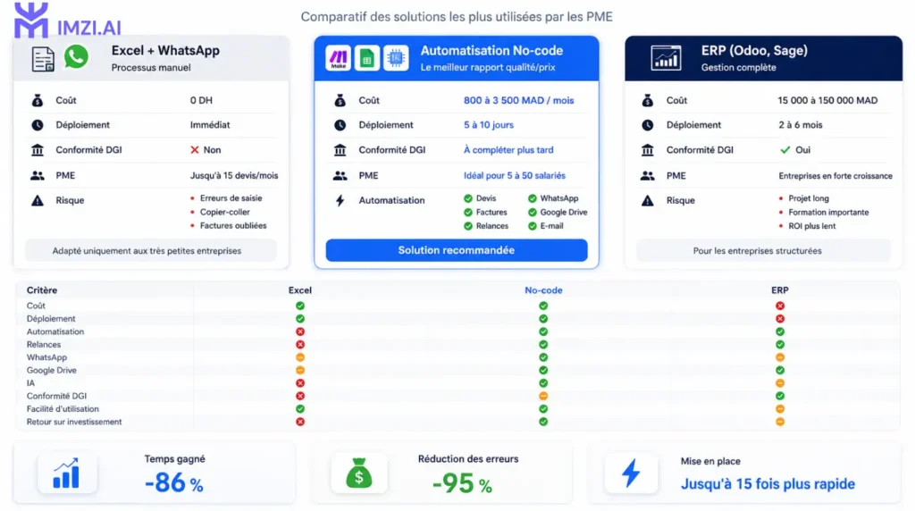Click the bank Conformité DGI icon in ERP card

pos(648,150)
